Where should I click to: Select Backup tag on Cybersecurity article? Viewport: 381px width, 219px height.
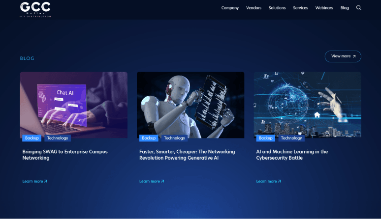click(266, 138)
